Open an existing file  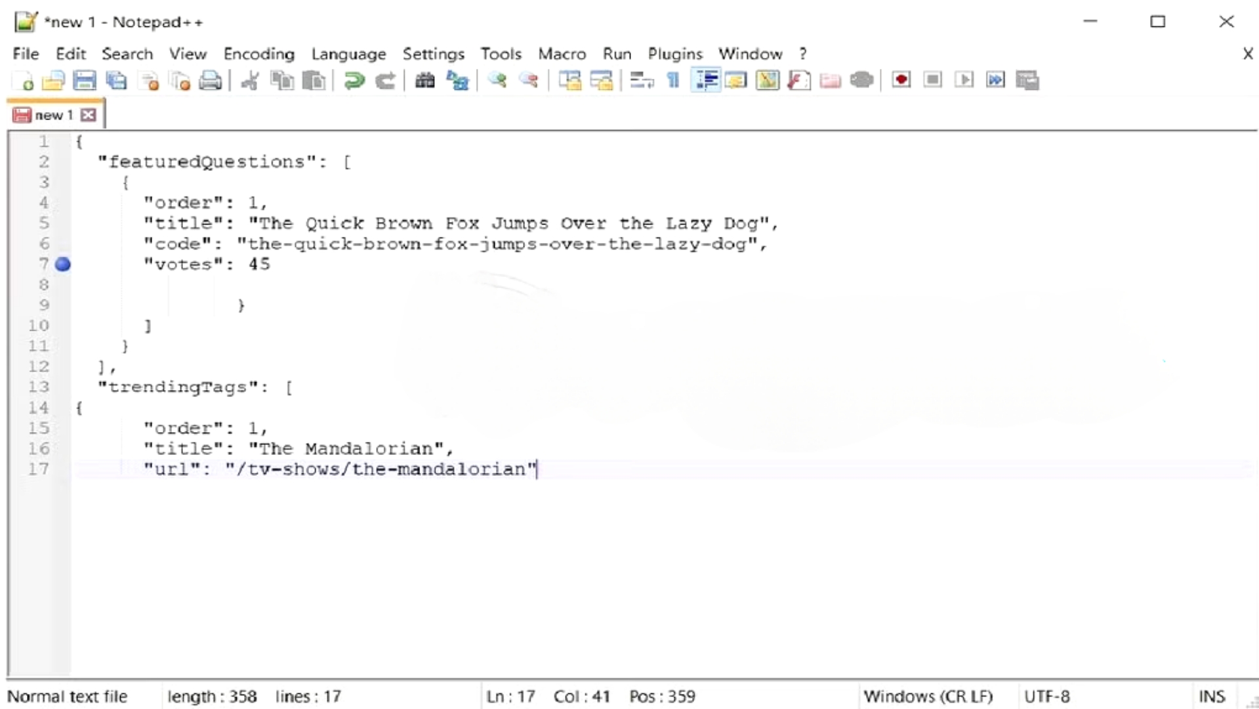point(54,80)
